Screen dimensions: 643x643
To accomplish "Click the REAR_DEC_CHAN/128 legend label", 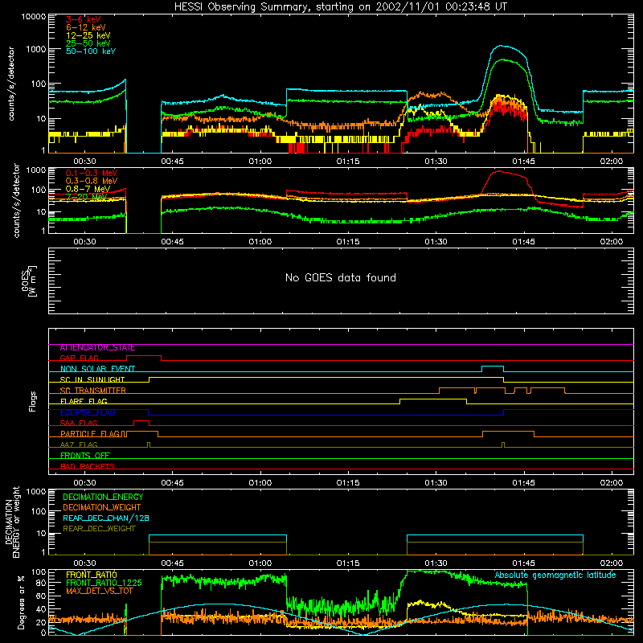I will 106,518.
